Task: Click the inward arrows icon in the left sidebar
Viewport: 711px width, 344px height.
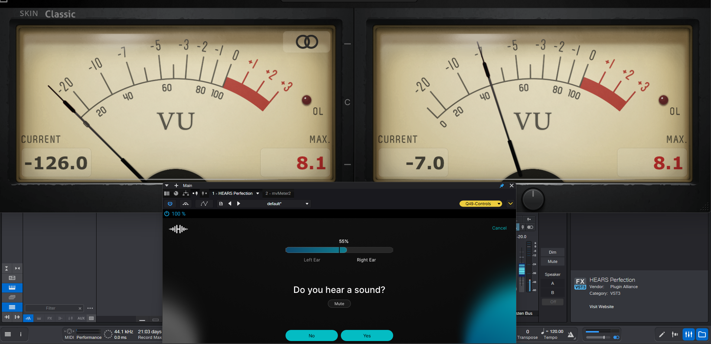Action: [x=17, y=268]
